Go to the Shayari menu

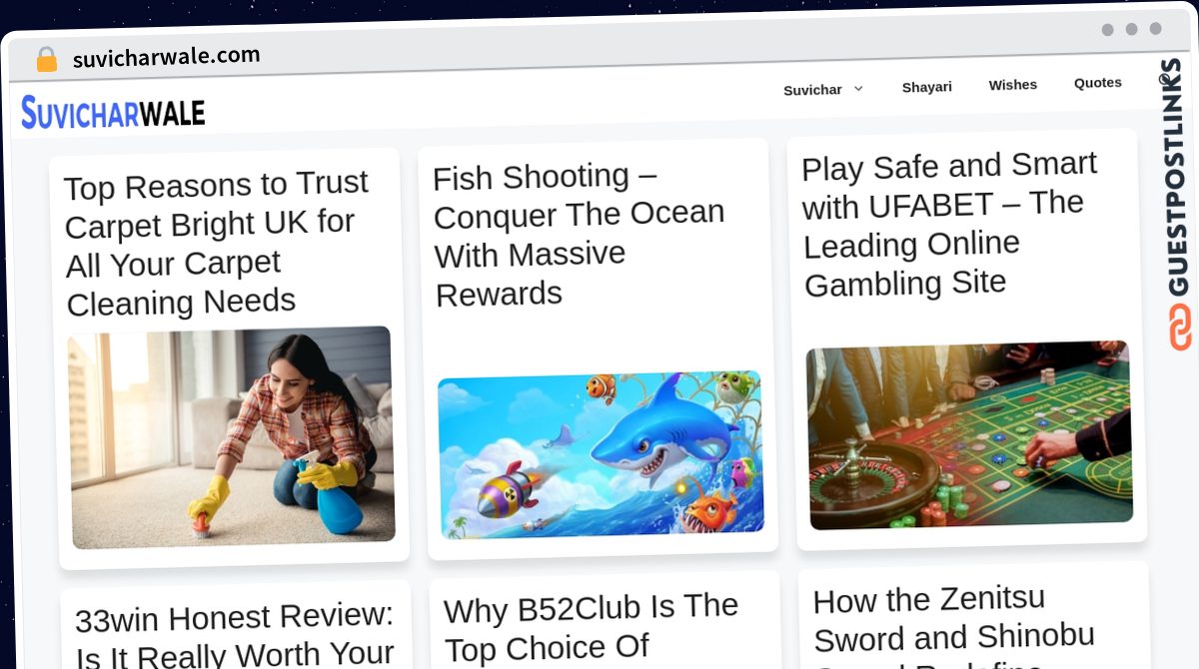[926, 87]
